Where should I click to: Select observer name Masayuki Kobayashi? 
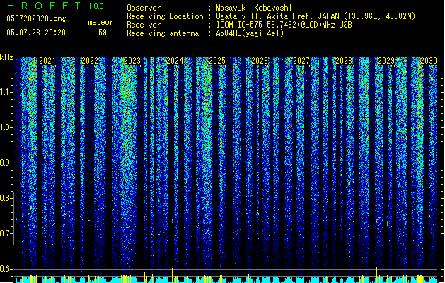pos(254,8)
